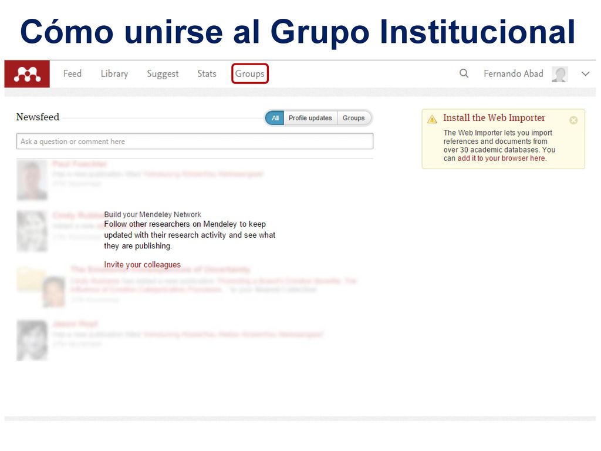Click Build your Mendeley Network text

153,214
